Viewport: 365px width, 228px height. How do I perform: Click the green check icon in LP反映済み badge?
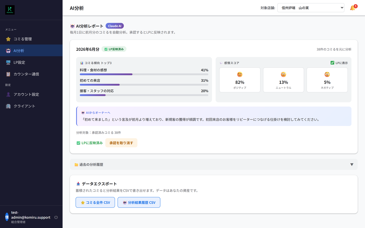106,49
